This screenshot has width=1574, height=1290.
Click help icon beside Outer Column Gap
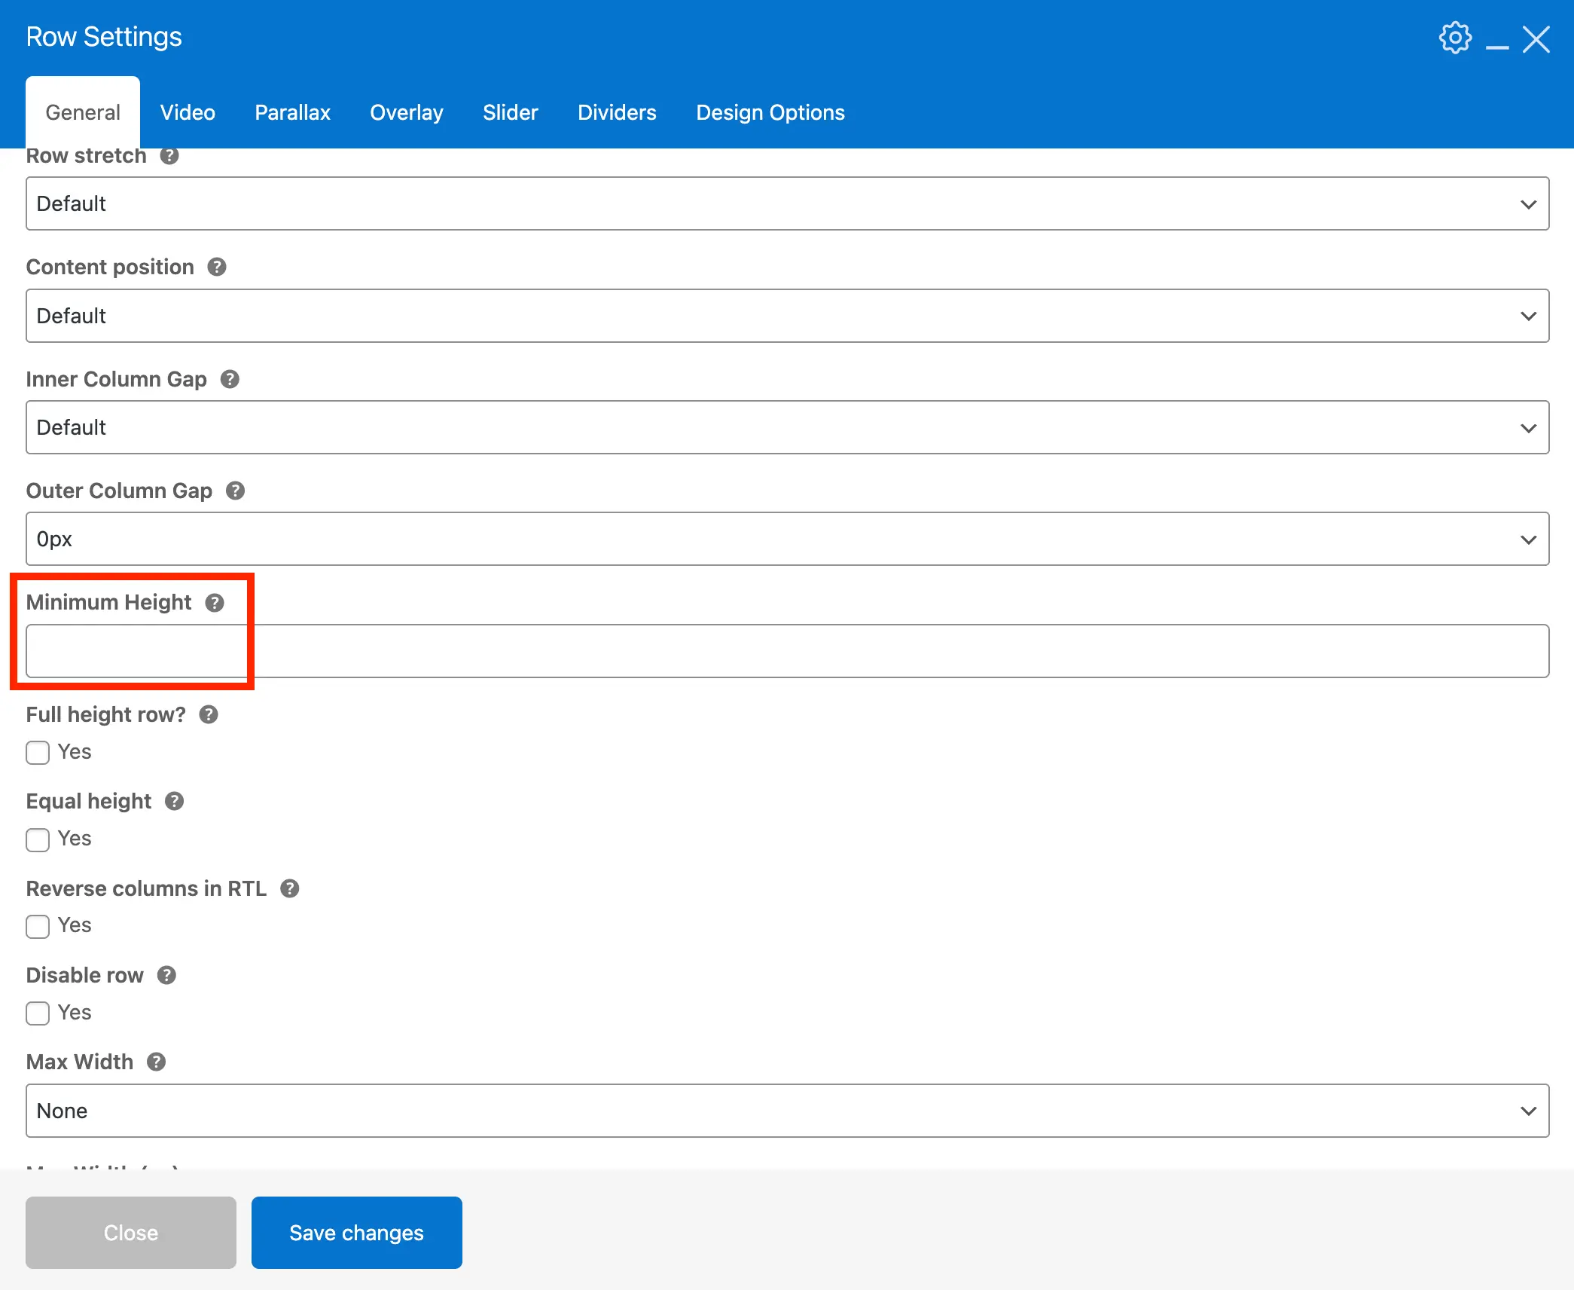click(x=235, y=491)
